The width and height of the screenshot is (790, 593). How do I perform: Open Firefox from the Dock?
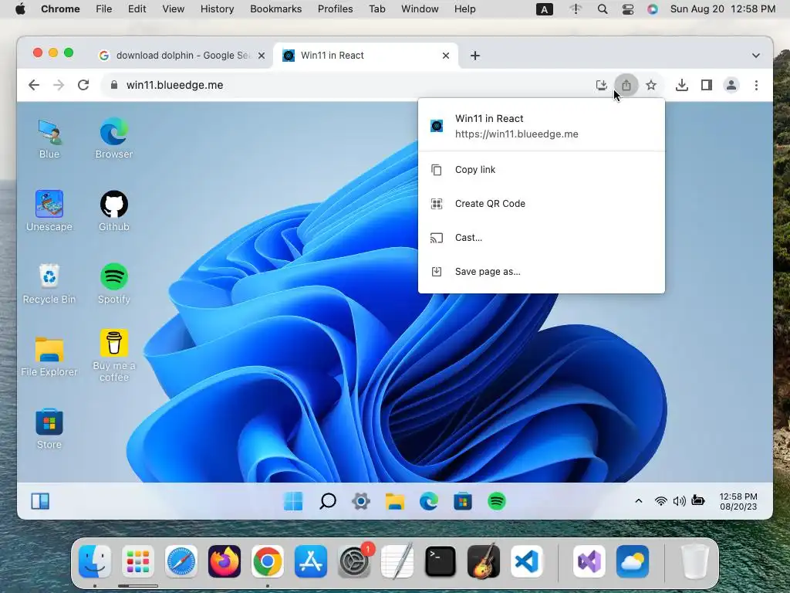pos(225,561)
